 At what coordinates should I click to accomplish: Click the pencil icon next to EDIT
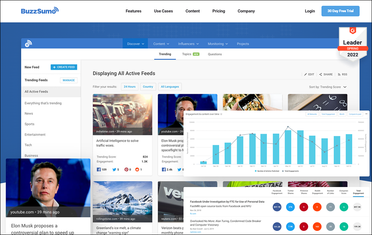point(305,74)
